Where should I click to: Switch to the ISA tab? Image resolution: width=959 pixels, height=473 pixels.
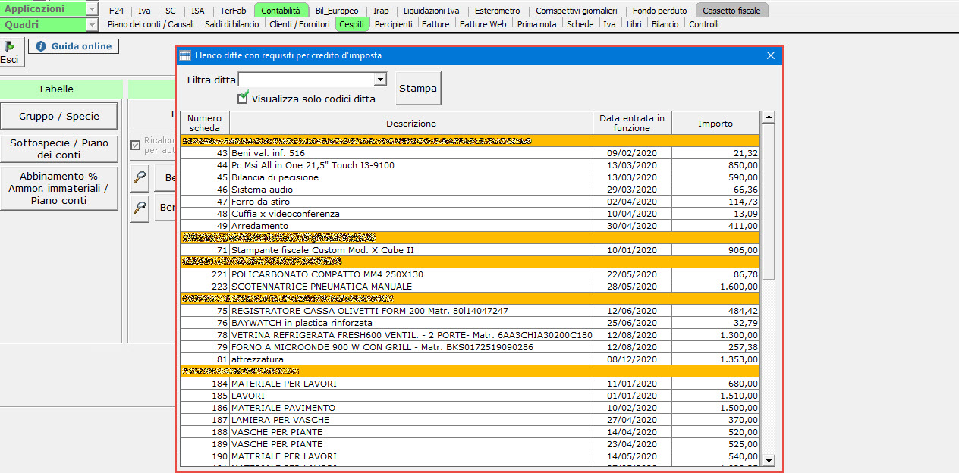(198, 11)
